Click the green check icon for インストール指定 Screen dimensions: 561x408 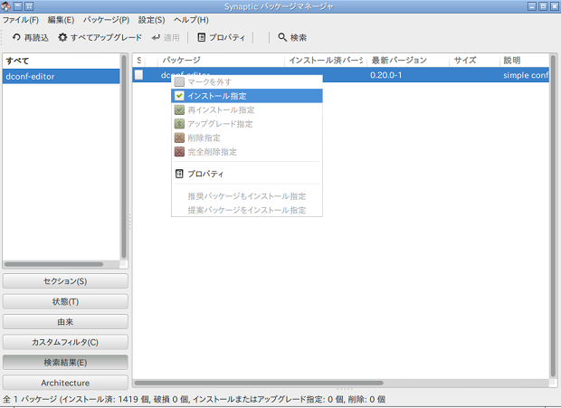179,96
